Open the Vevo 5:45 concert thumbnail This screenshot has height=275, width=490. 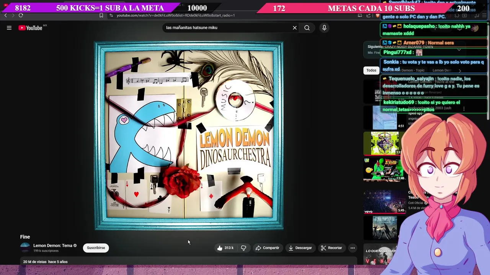click(384, 201)
